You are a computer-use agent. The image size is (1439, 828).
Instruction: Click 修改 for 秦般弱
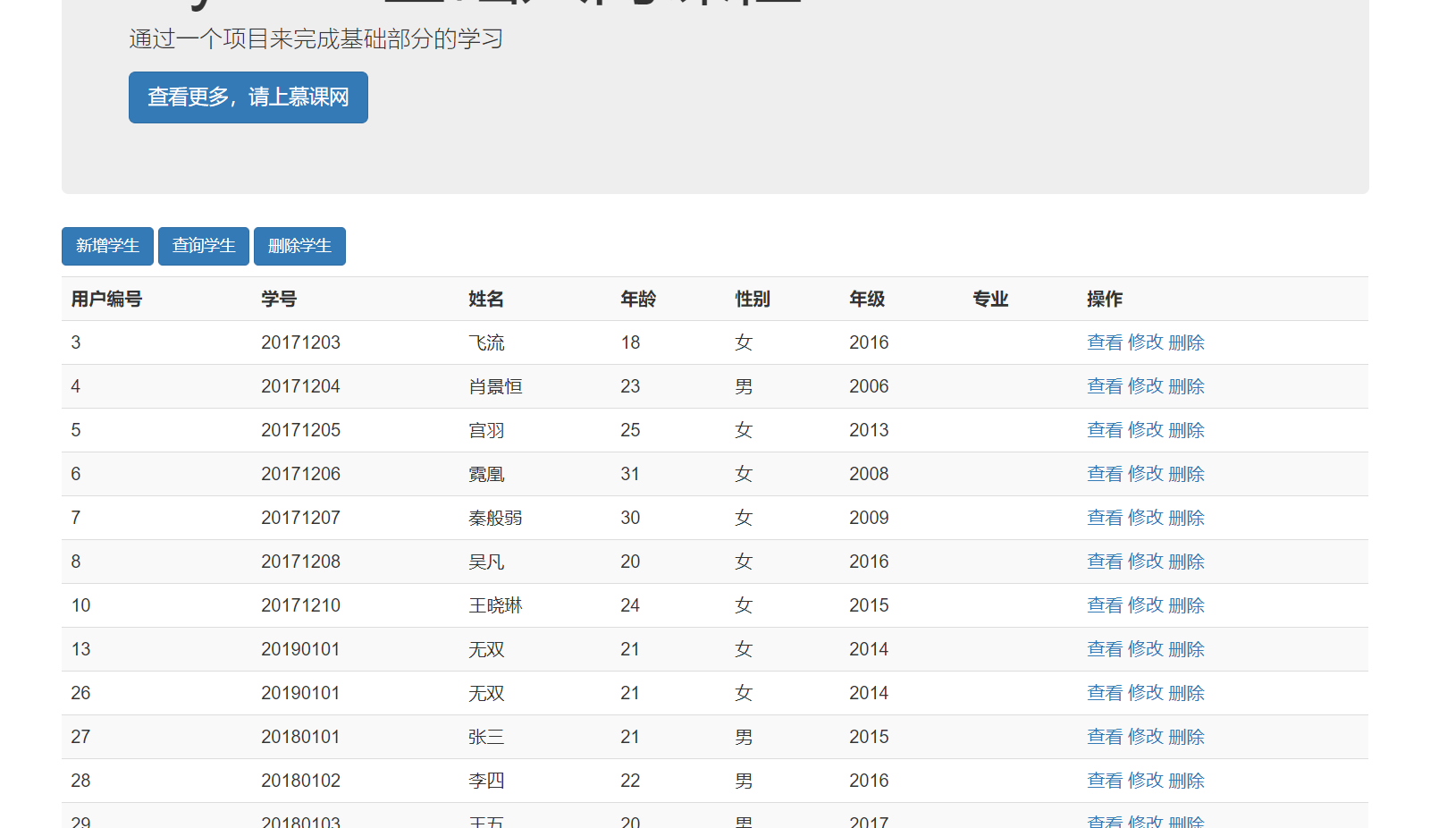(1146, 518)
